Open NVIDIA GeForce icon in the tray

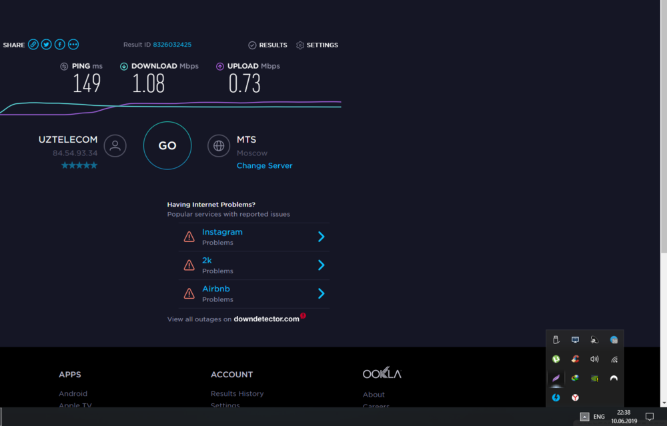point(594,378)
